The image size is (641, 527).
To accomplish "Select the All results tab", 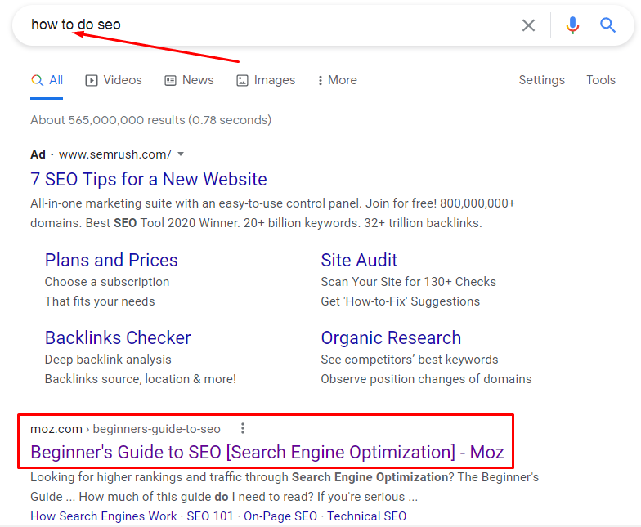I will click(47, 80).
